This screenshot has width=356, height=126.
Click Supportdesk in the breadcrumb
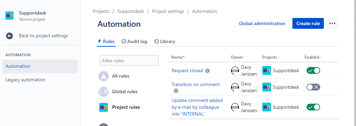[131, 11]
